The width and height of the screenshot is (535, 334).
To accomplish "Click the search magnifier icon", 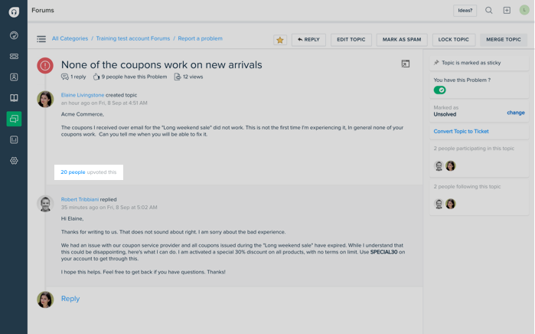I will [489, 11].
